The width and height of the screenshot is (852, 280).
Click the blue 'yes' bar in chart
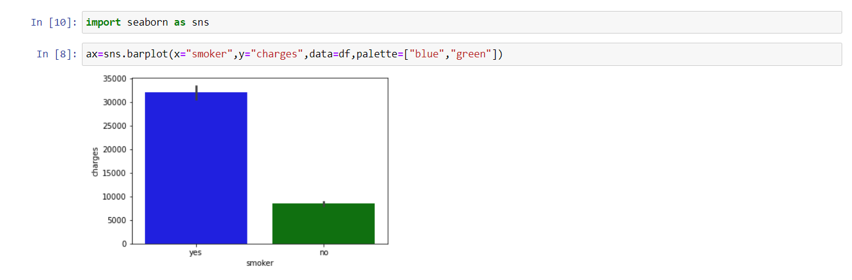pyautogui.click(x=196, y=168)
